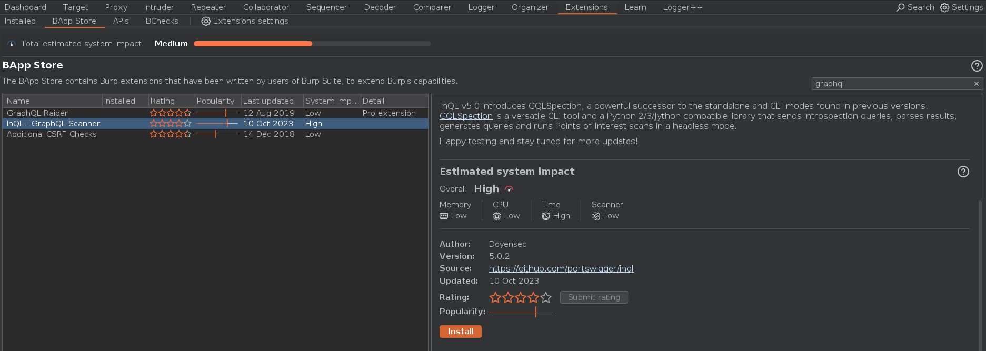Open the APIs subtab

coord(121,21)
